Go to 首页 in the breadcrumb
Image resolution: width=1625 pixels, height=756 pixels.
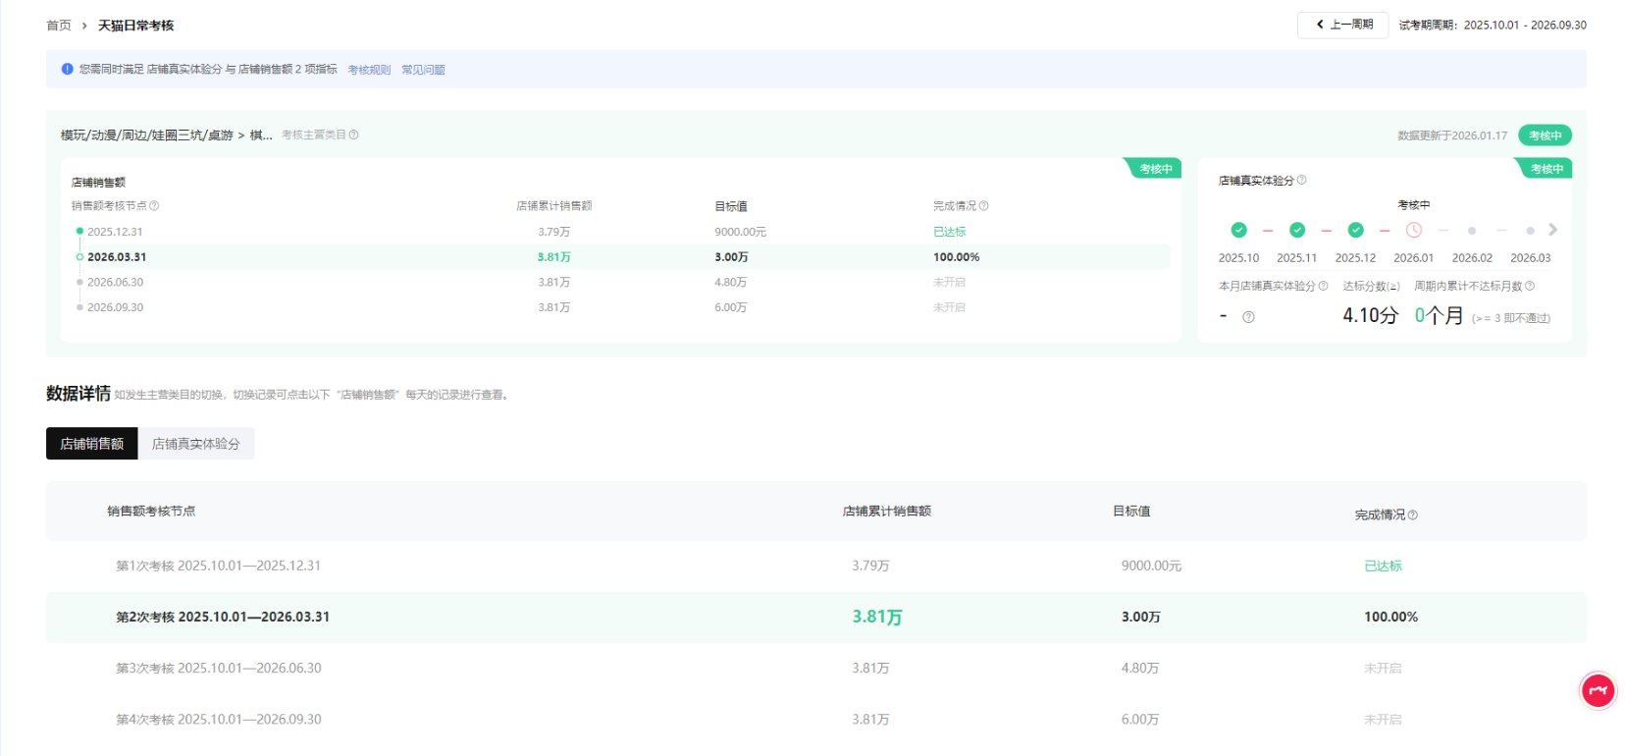59,26
